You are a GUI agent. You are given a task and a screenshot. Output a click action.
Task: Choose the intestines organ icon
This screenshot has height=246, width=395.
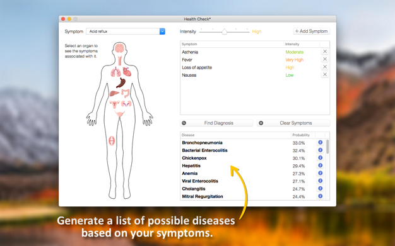[125, 93]
